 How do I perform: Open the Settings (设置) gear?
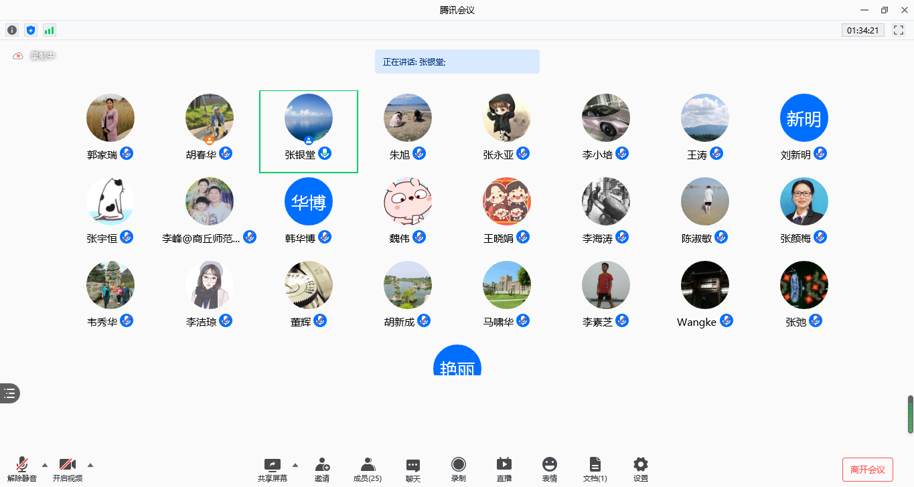click(641, 470)
